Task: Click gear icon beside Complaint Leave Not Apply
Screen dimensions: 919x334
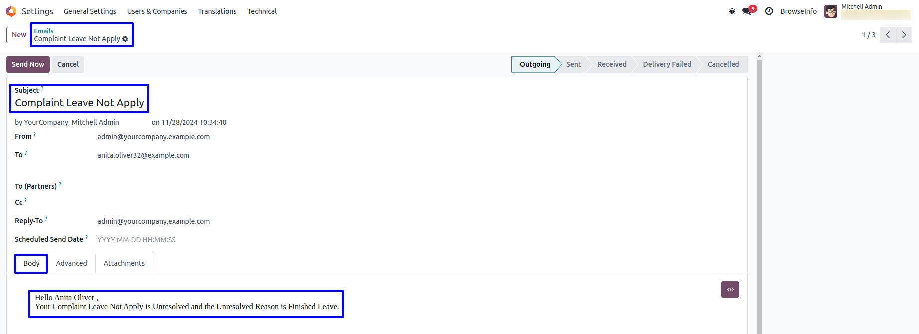Action: pyautogui.click(x=125, y=39)
